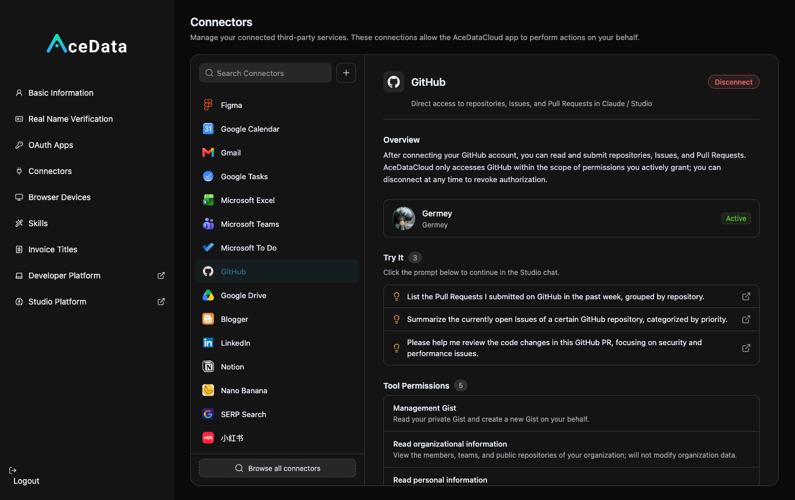
Task: Click the Nano Banana icon
Action: pyautogui.click(x=208, y=390)
